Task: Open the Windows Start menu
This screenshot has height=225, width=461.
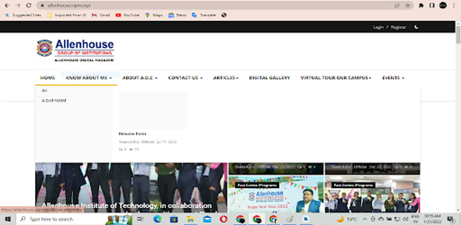Action: tap(8, 219)
